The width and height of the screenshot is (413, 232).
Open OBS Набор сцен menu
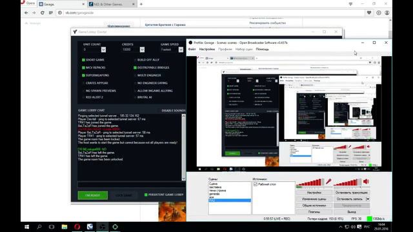click(x=244, y=49)
